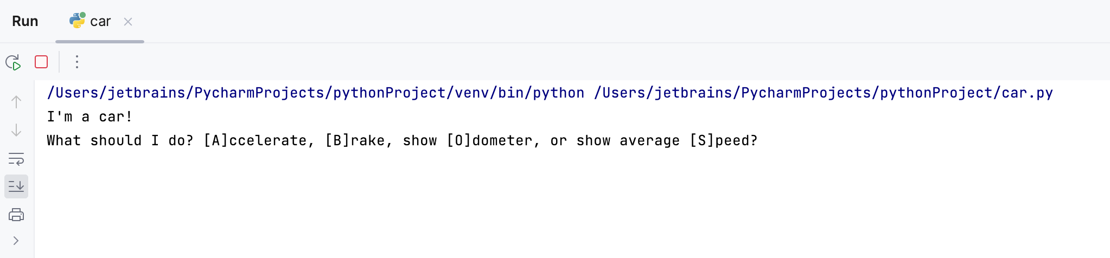Open the three-dot more options menu
The image size is (1110, 258).
point(77,62)
